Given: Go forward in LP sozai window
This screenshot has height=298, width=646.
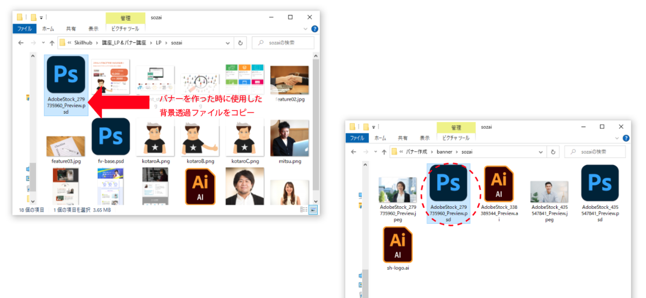Looking at the screenshot, I should pos(33,43).
